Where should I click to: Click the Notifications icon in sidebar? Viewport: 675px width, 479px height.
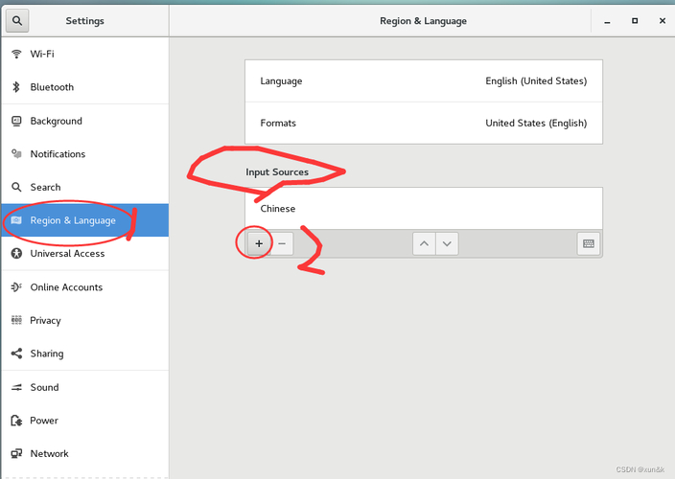pos(16,153)
